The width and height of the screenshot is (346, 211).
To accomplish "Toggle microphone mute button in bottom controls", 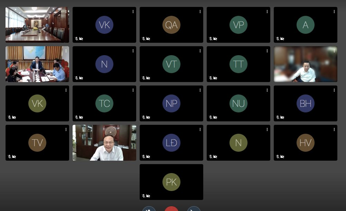I will pyautogui.click(x=149, y=209).
